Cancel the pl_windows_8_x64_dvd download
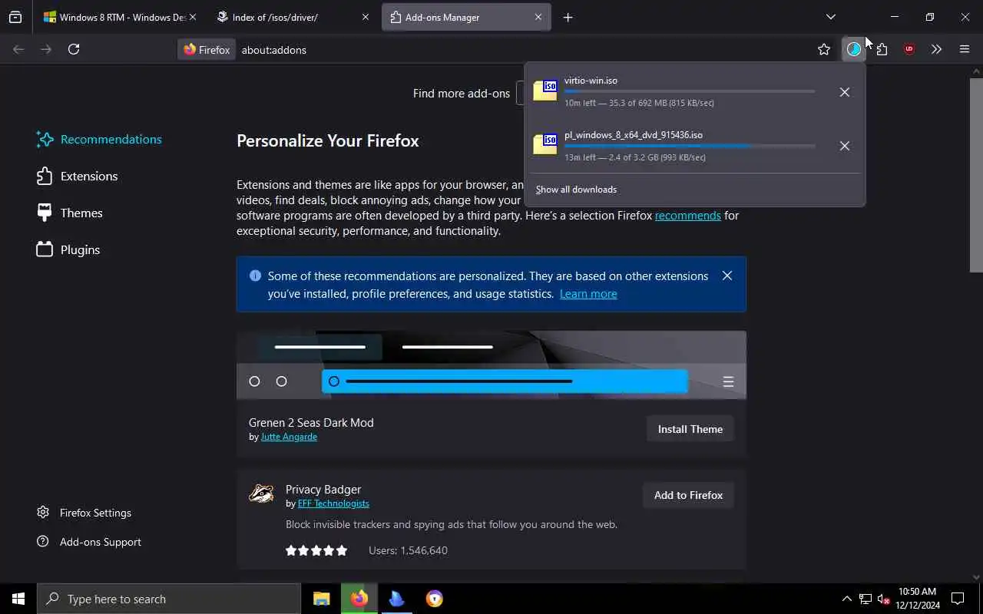 coord(844,146)
